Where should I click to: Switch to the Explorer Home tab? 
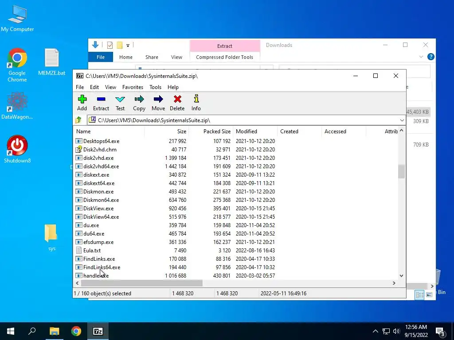pos(125,57)
